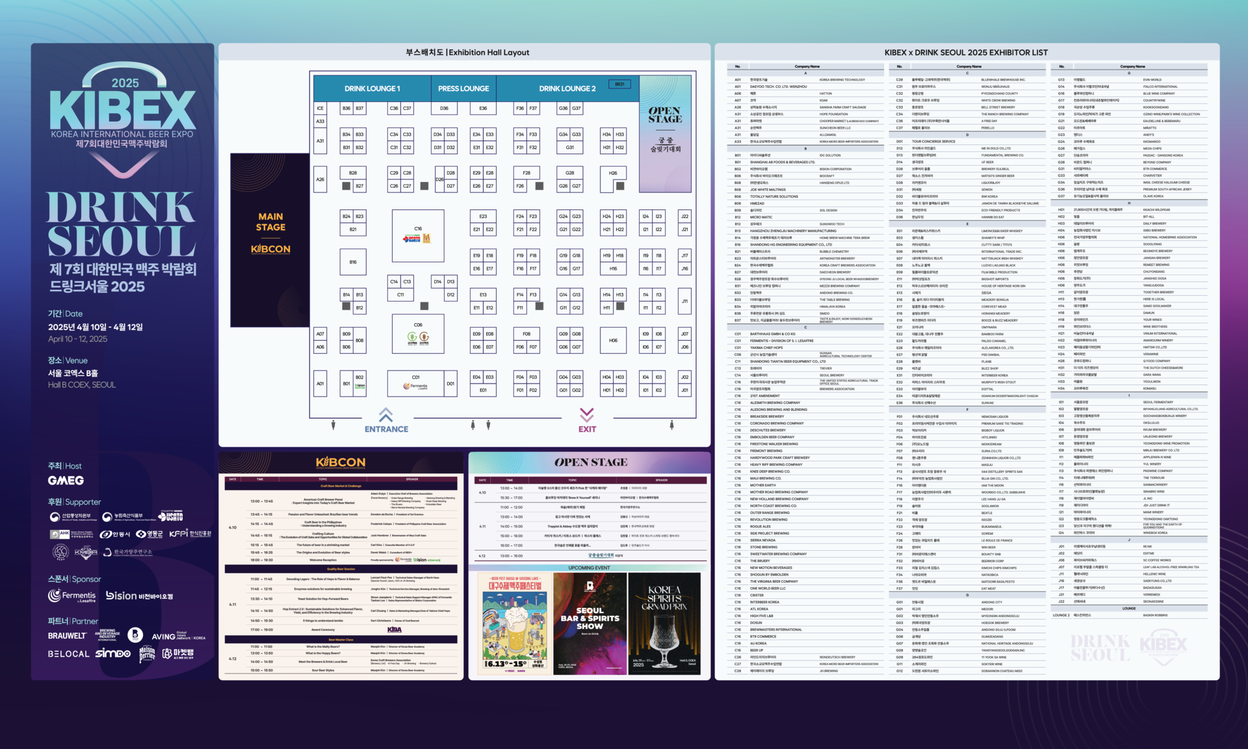Click the simdo partner logo
The height and width of the screenshot is (749, 1248).
tap(113, 653)
